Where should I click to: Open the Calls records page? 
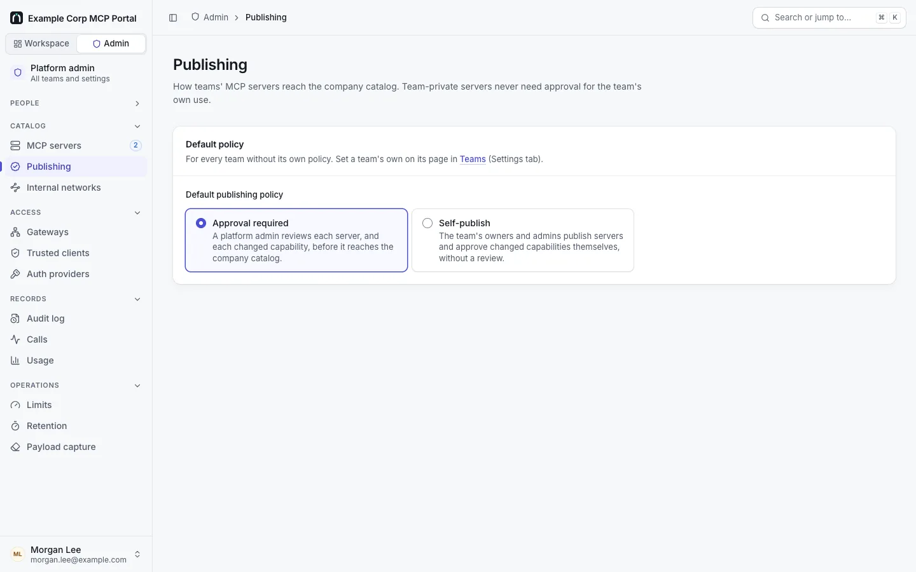point(76,339)
